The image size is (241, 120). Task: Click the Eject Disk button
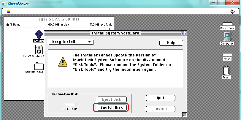112,100
